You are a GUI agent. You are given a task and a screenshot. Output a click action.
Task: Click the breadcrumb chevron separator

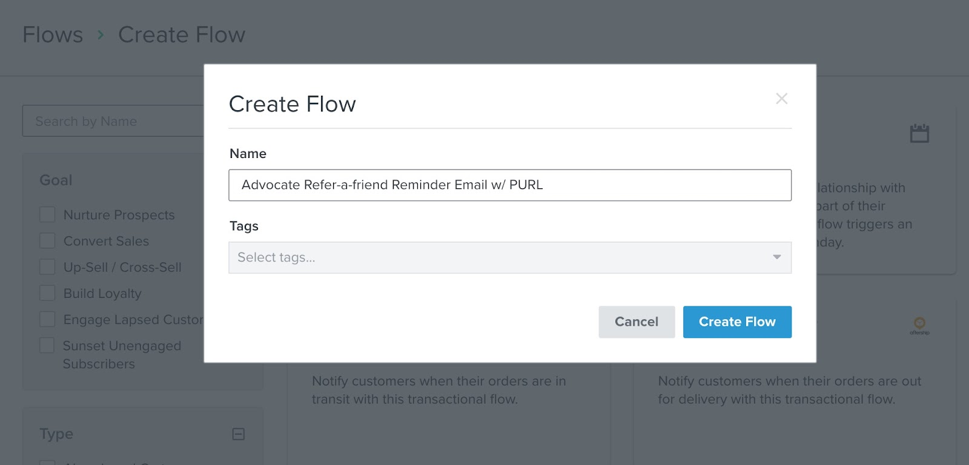(x=101, y=35)
